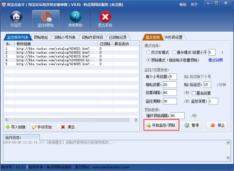Open the UU打码设置 tab
234x171 pixels.
coord(174,37)
